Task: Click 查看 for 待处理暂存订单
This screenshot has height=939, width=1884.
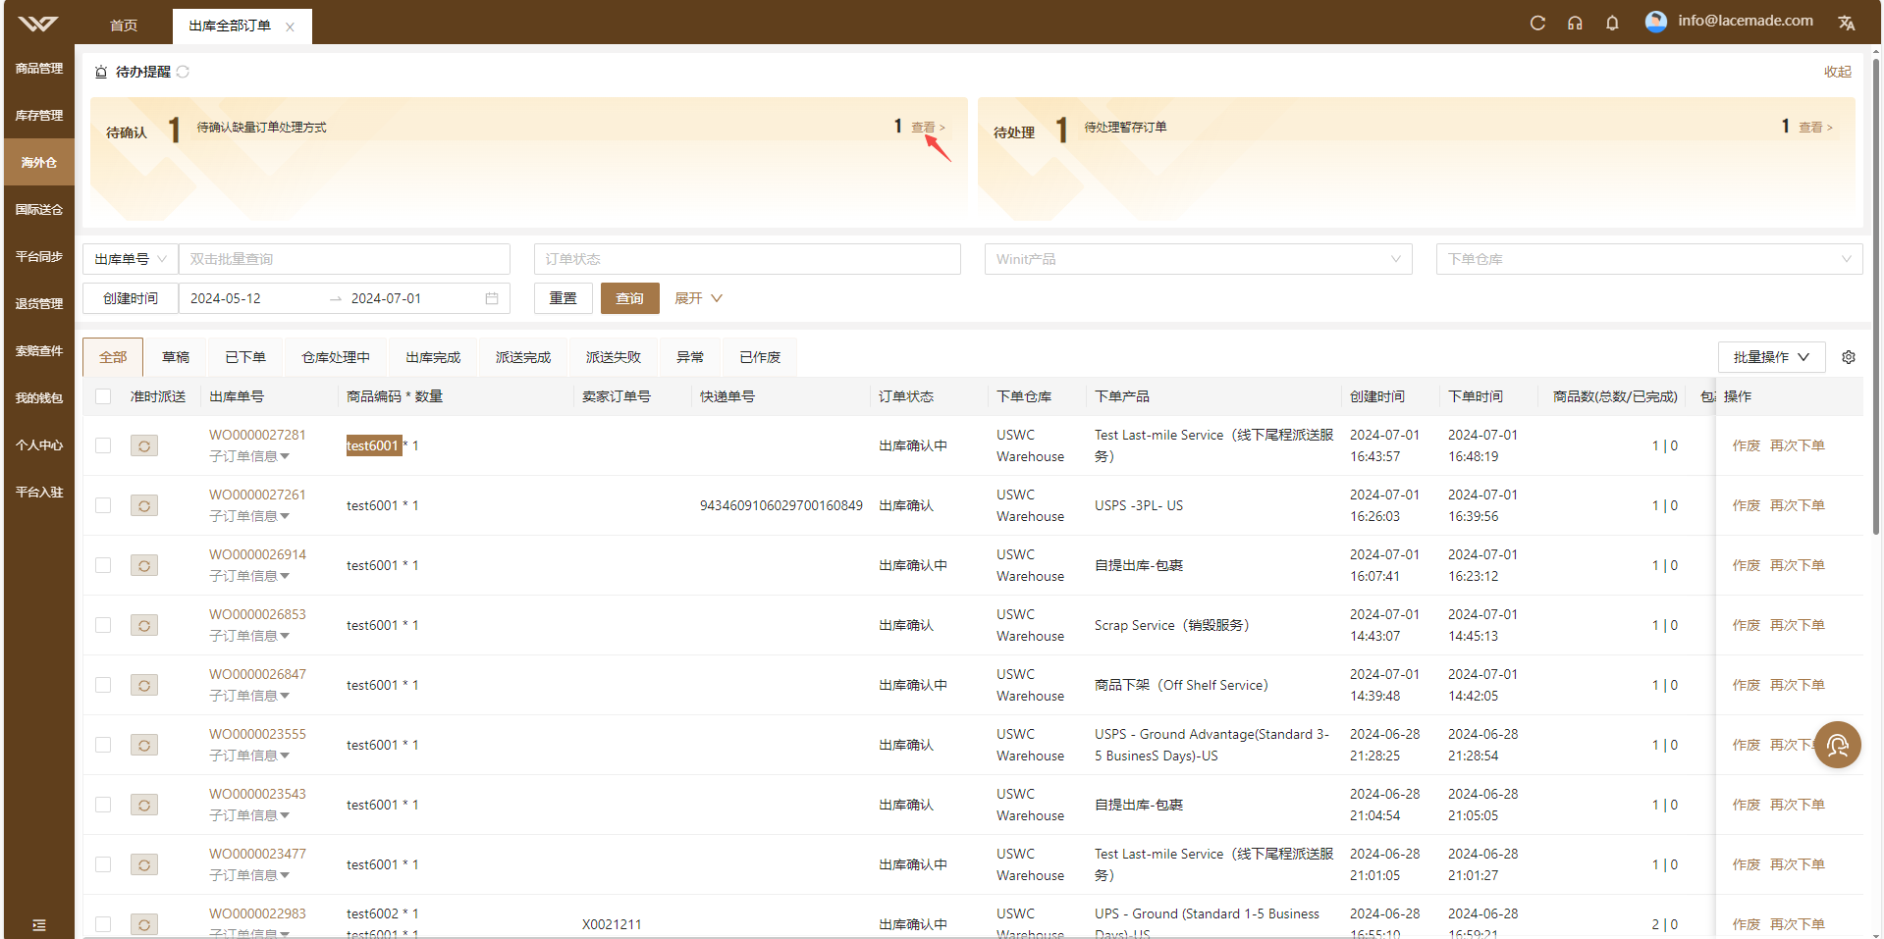Action: [x=1815, y=128]
